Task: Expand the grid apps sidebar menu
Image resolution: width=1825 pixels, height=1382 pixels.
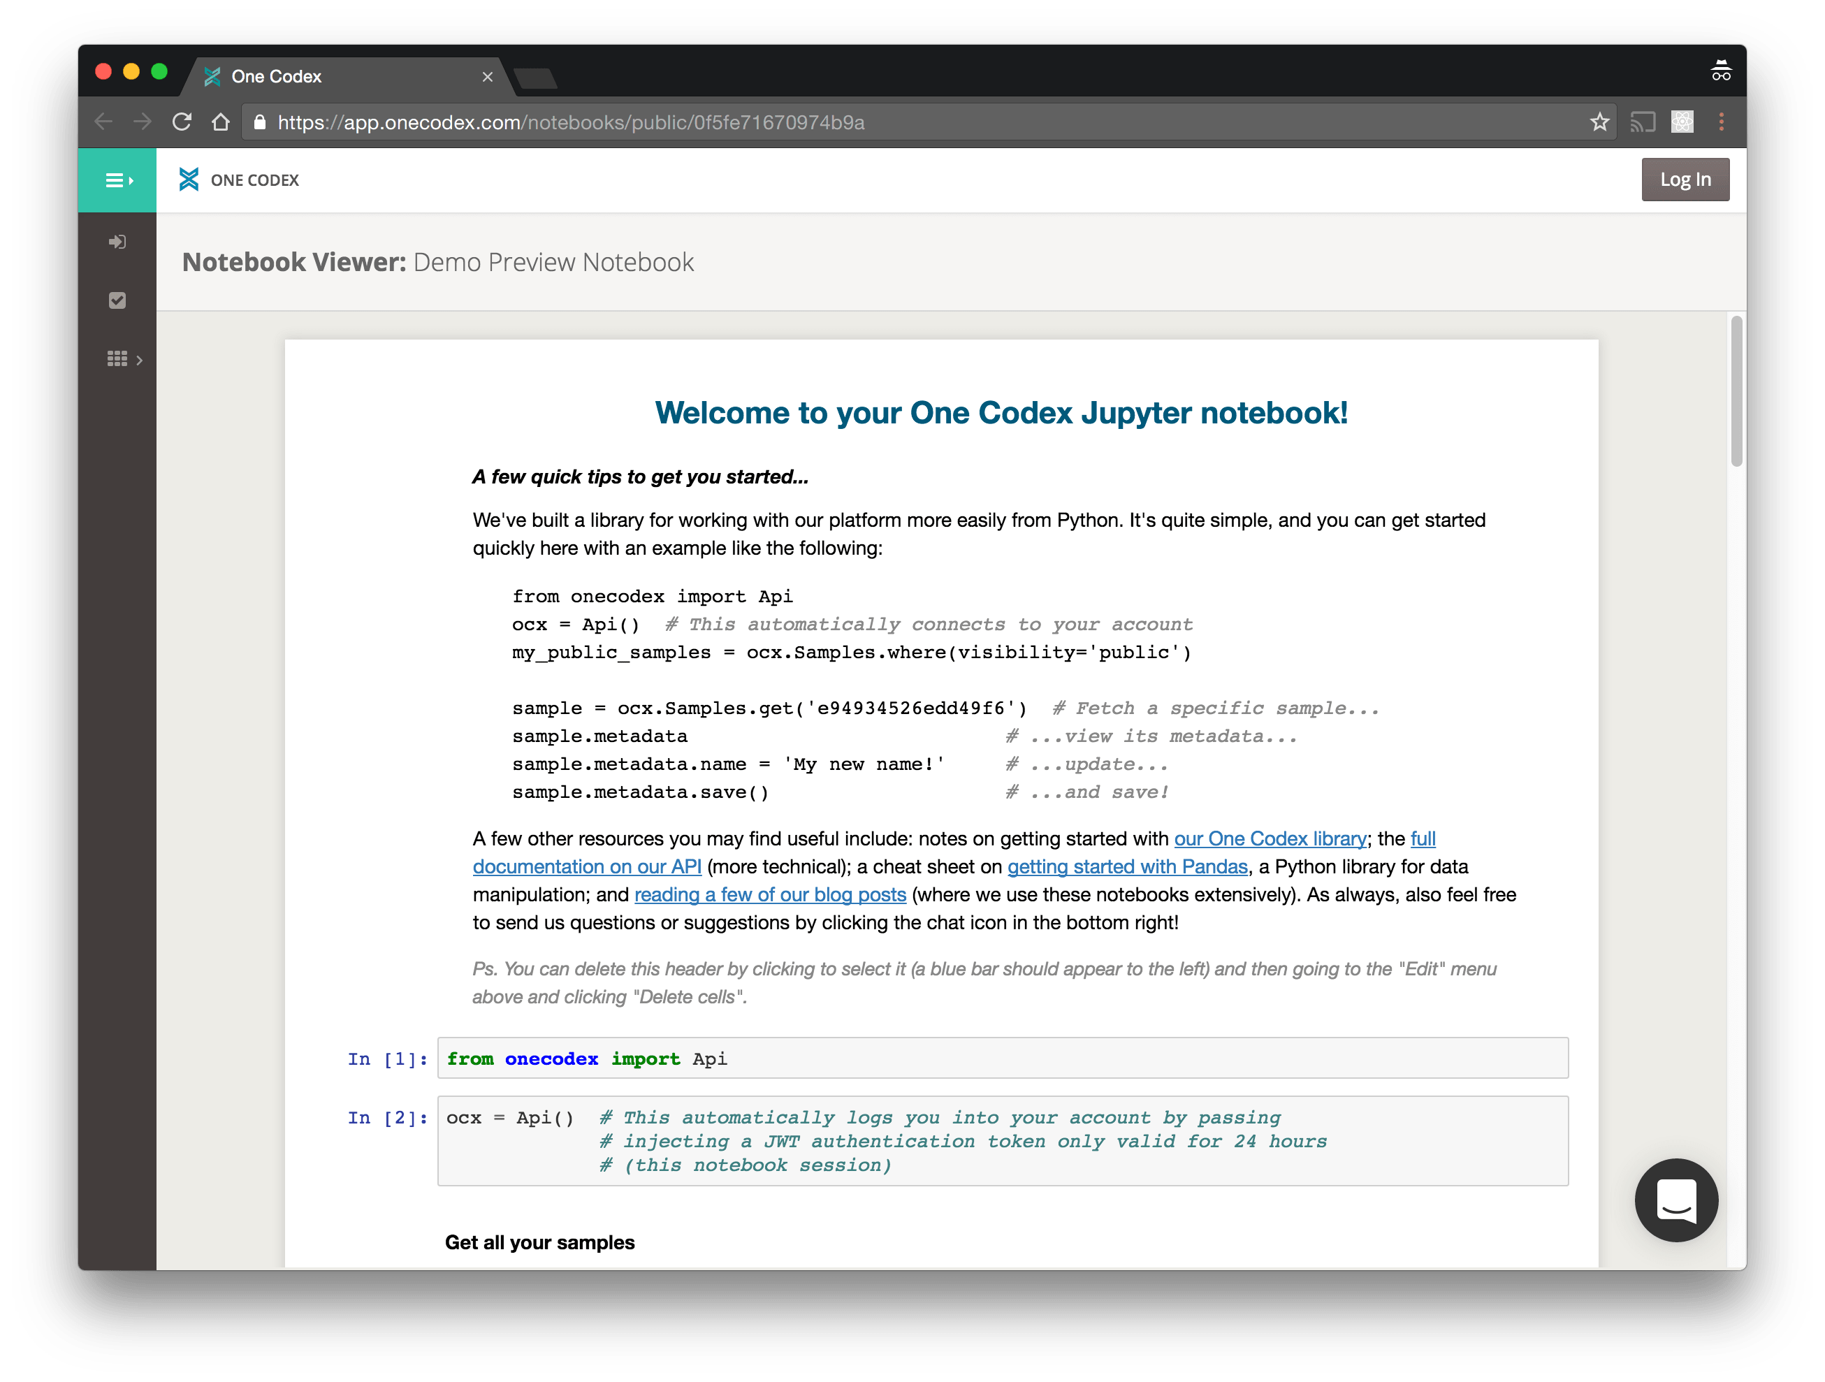Action: click(124, 359)
